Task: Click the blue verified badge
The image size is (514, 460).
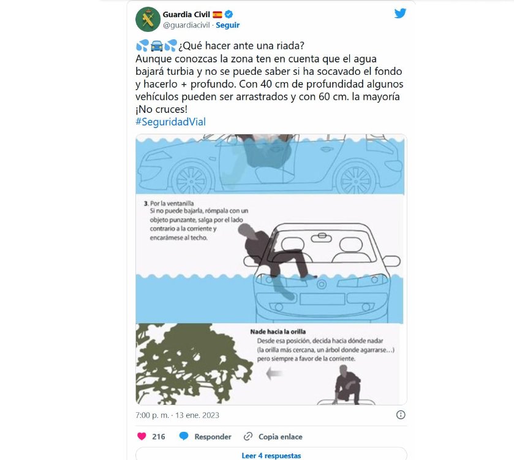Action: [229, 14]
